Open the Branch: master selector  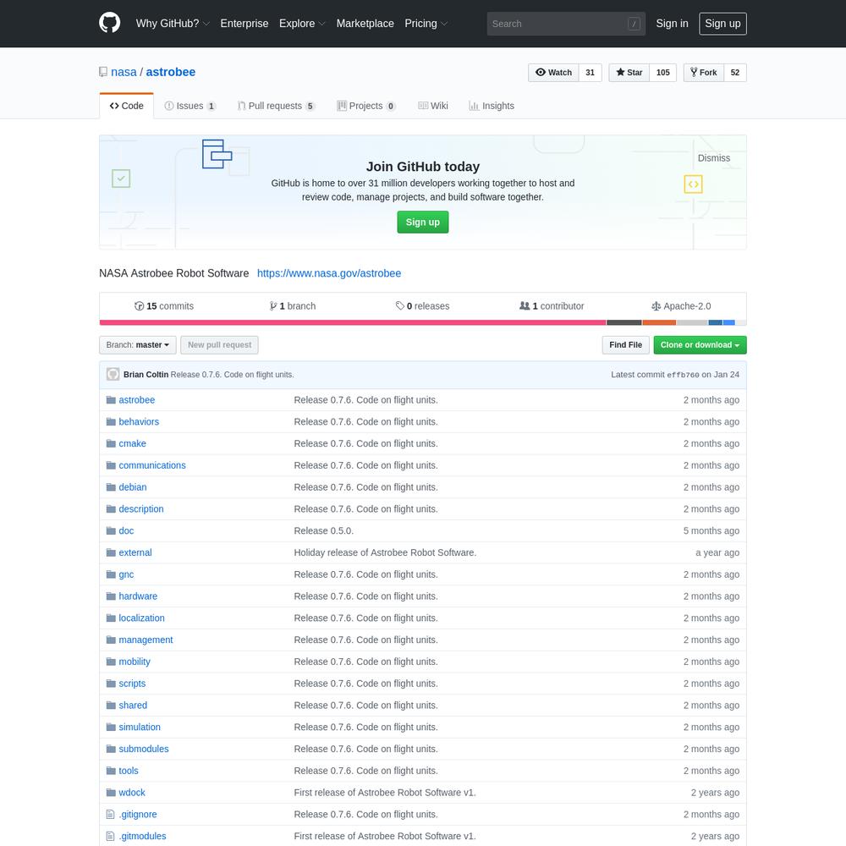coord(138,345)
